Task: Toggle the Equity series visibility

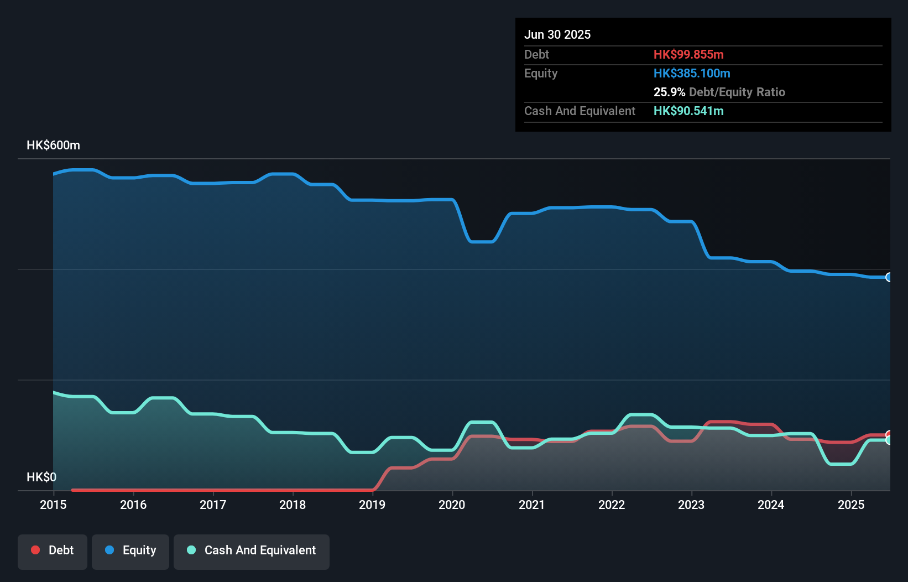Action: (130, 550)
